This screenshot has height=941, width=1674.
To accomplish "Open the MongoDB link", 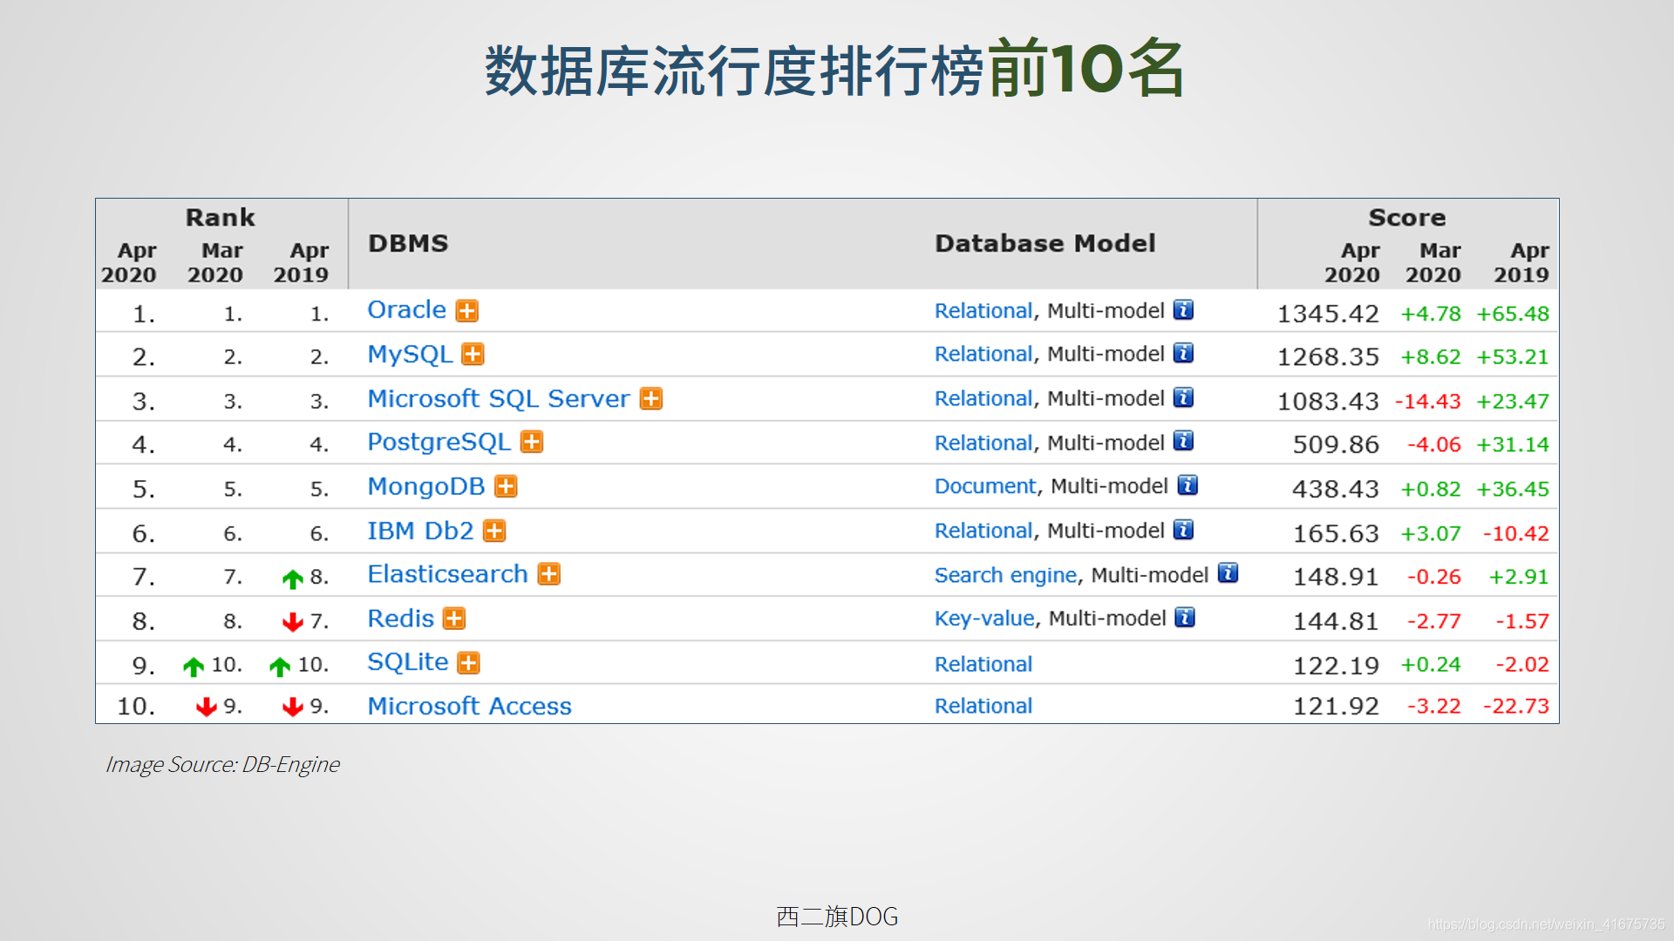I will pos(425,487).
